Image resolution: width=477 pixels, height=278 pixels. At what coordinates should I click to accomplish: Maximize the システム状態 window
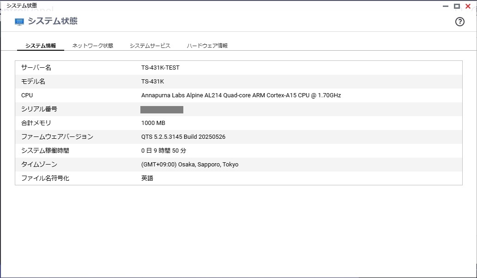457,6
